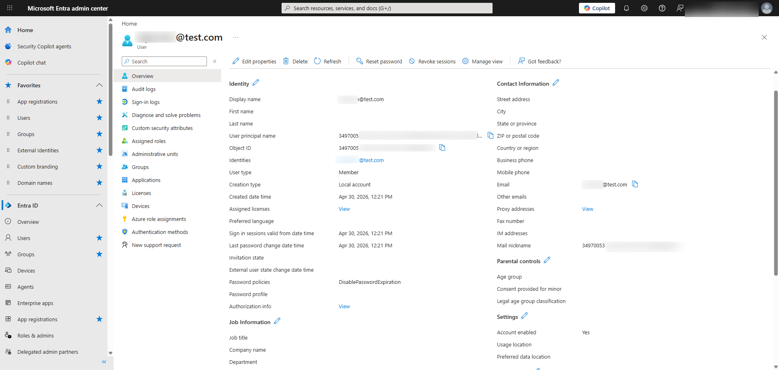
Task: Toggle Custom branding favorite star
Action: pos(99,167)
